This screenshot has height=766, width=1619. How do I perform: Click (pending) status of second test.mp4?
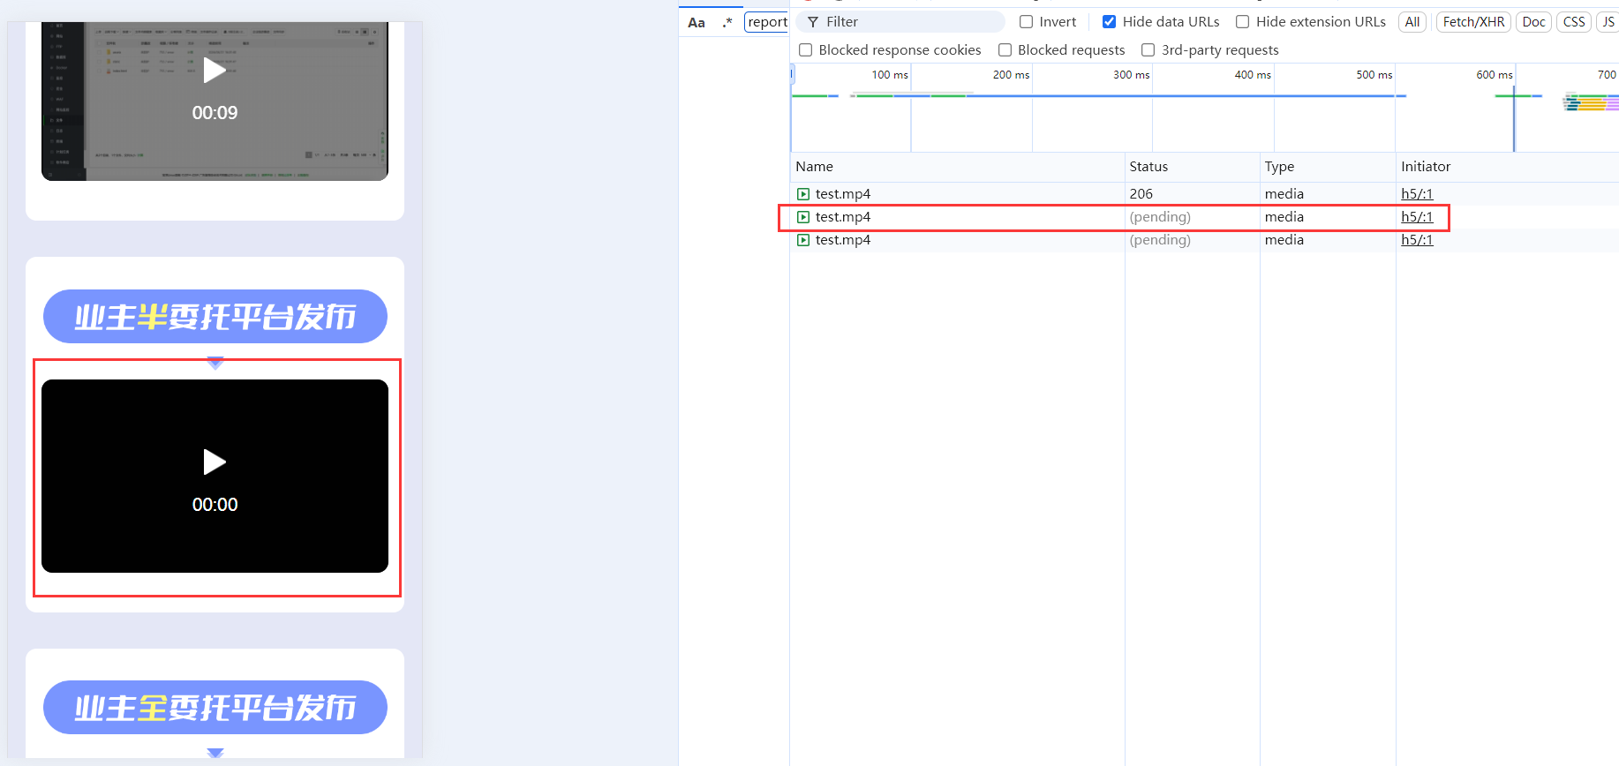pos(1160,217)
